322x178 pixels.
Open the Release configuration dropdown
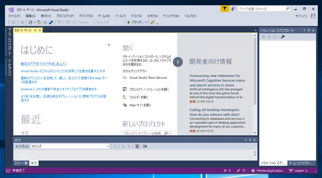point(86,22)
